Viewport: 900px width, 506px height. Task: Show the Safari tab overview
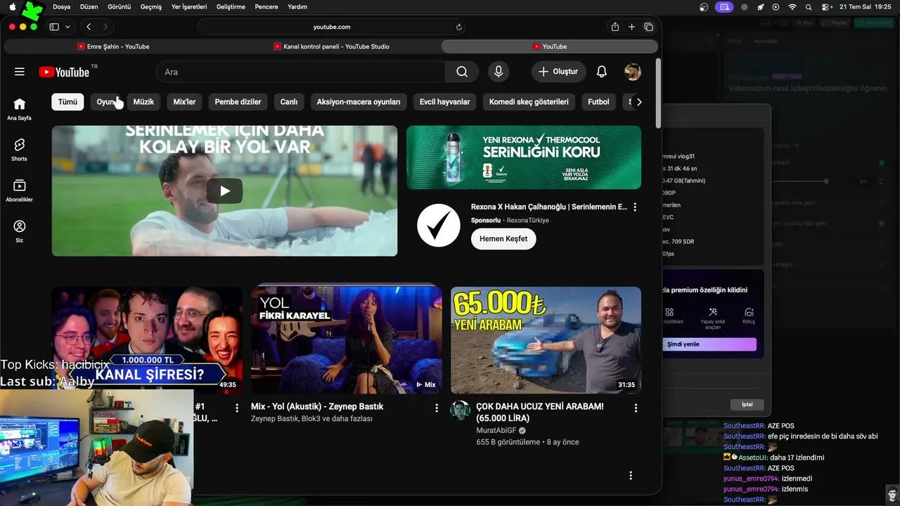(648, 27)
